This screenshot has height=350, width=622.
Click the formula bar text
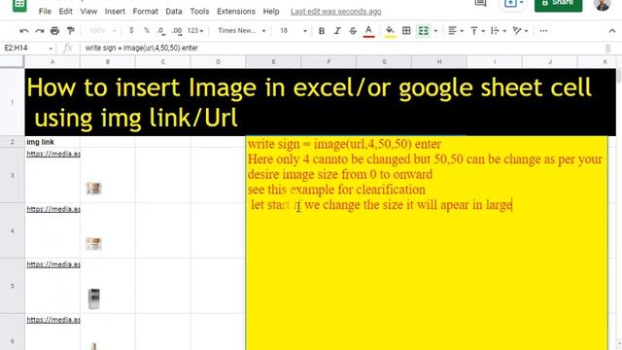point(142,48)
